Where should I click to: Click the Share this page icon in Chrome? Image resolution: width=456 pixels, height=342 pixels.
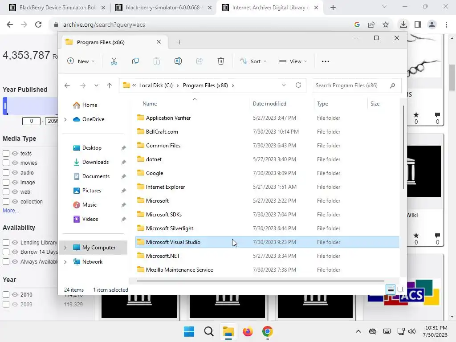371,25
